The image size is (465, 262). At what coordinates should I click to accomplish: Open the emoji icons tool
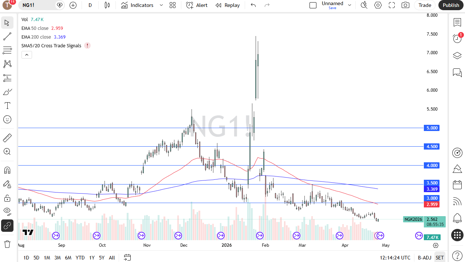(7, 119)
